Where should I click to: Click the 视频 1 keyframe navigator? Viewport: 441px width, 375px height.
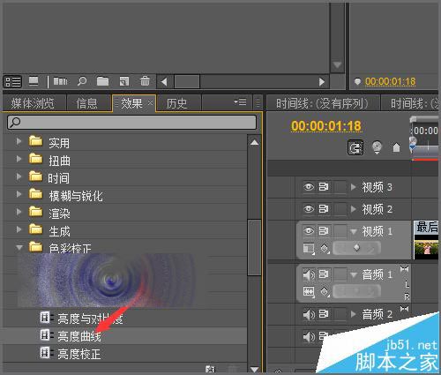[x=357, y=248]
